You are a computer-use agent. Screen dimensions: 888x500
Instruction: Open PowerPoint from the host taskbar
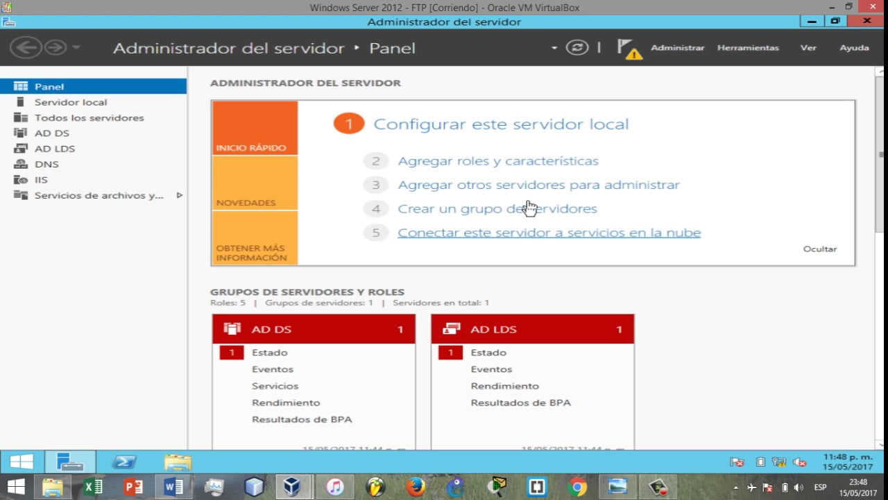tap(133, 487)
